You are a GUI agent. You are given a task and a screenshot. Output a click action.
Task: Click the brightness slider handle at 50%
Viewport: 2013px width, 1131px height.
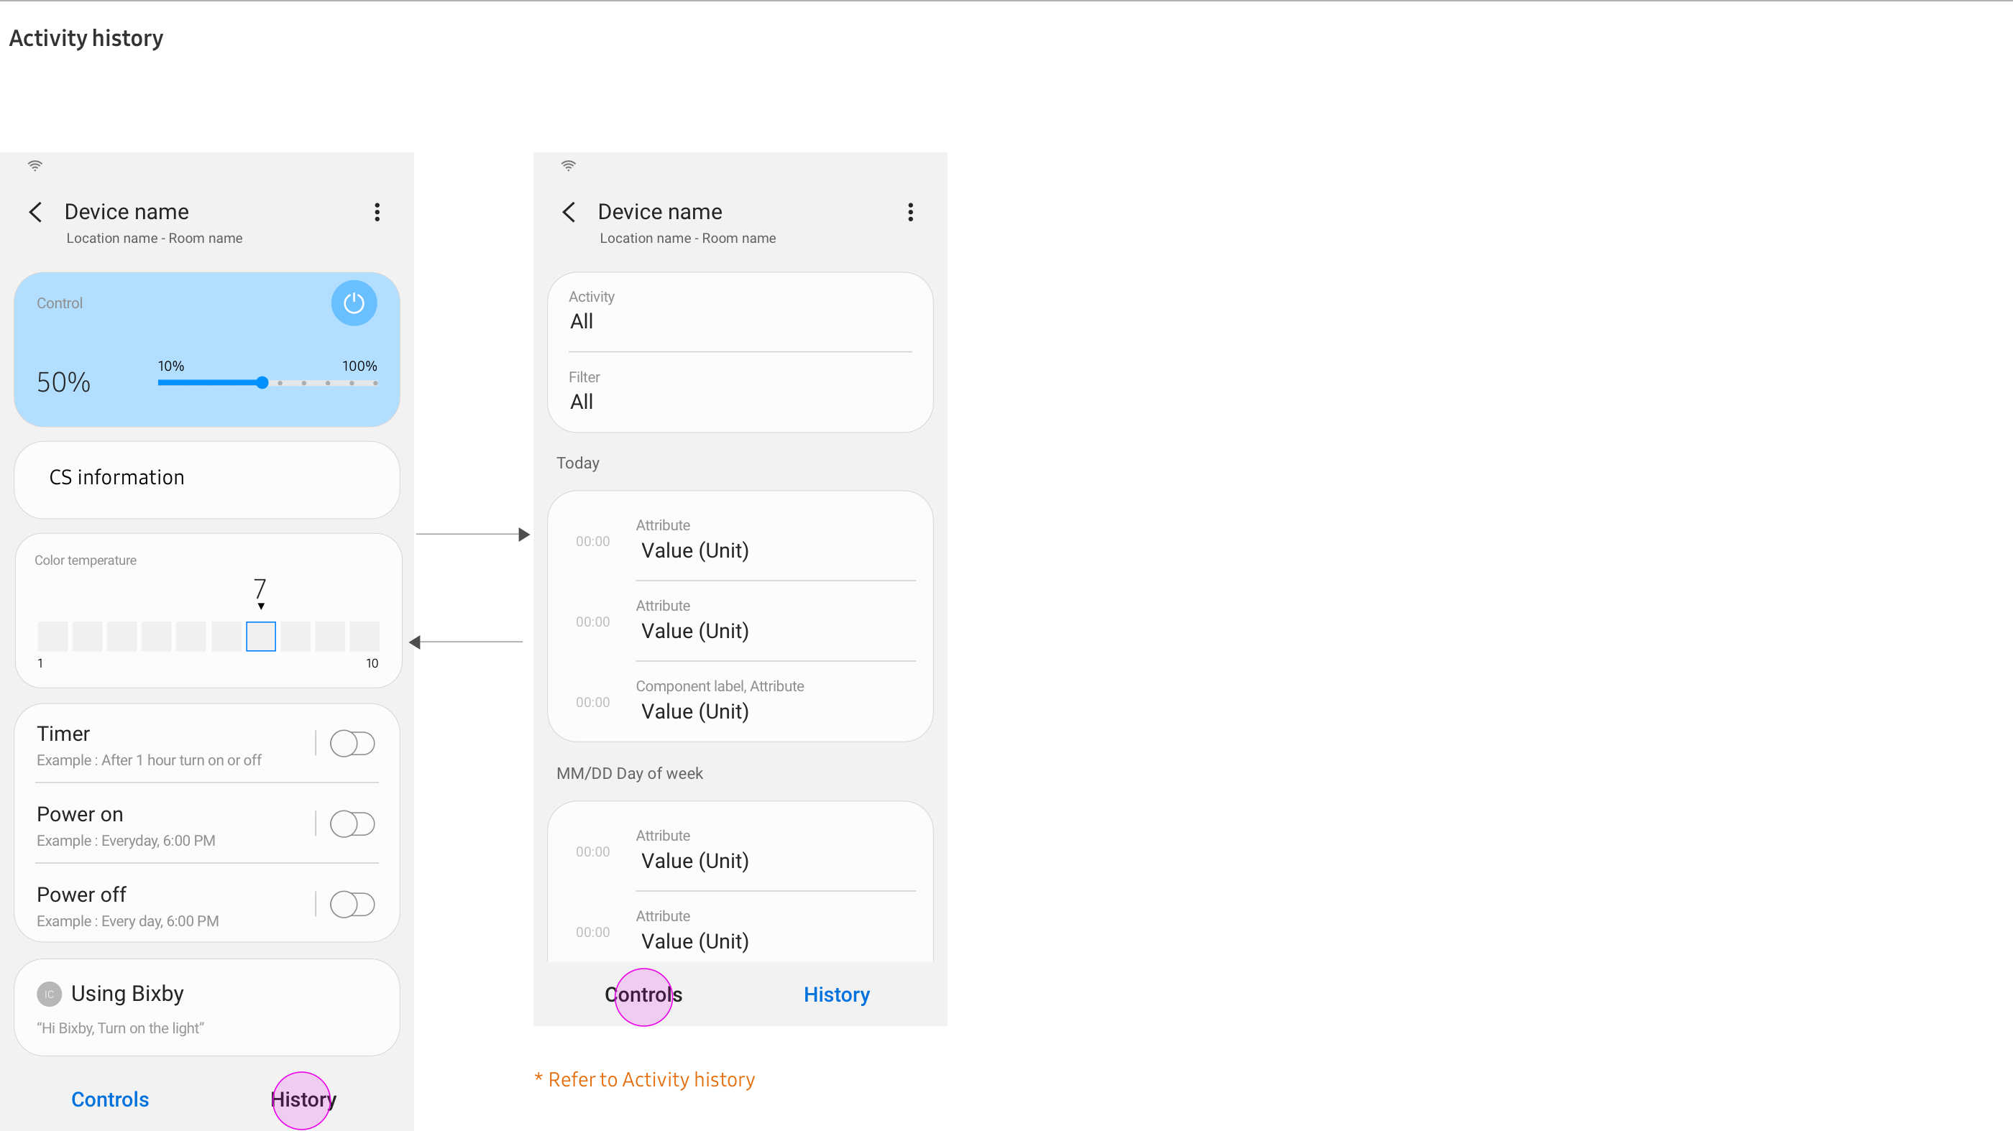262,383
